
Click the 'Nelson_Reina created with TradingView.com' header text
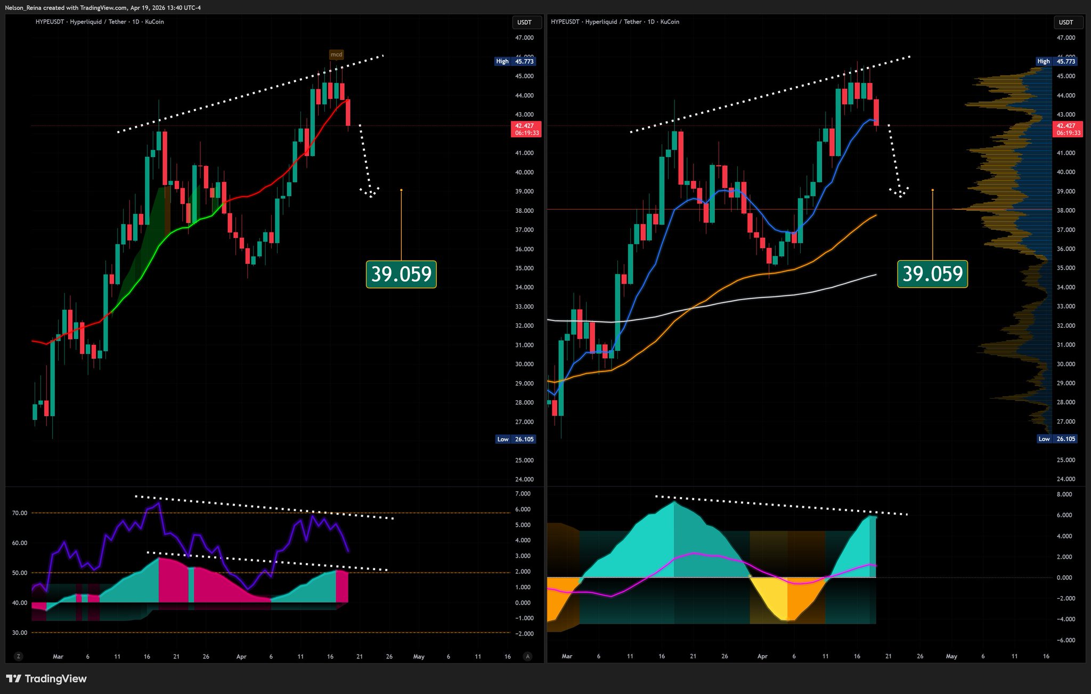tap(103, 7)
